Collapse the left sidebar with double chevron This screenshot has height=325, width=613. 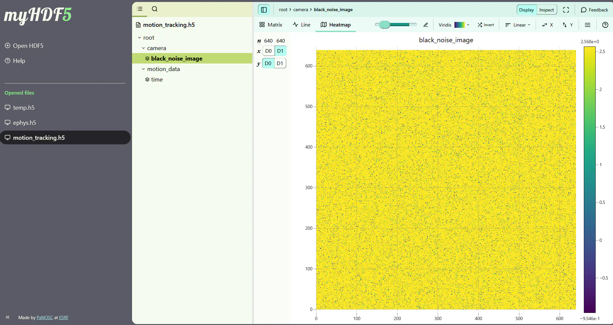(8, 317)
